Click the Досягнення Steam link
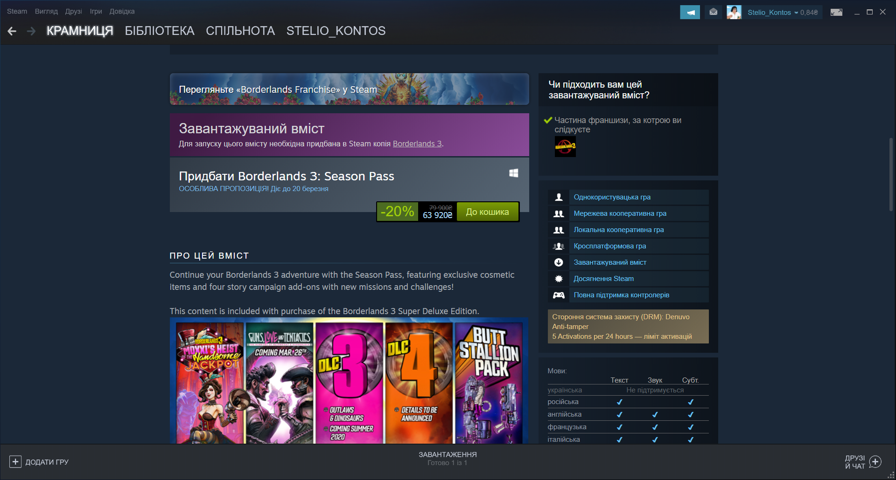The width and height of the screenshot is (896, 480). pyautogui.click(x=604, y=279)
